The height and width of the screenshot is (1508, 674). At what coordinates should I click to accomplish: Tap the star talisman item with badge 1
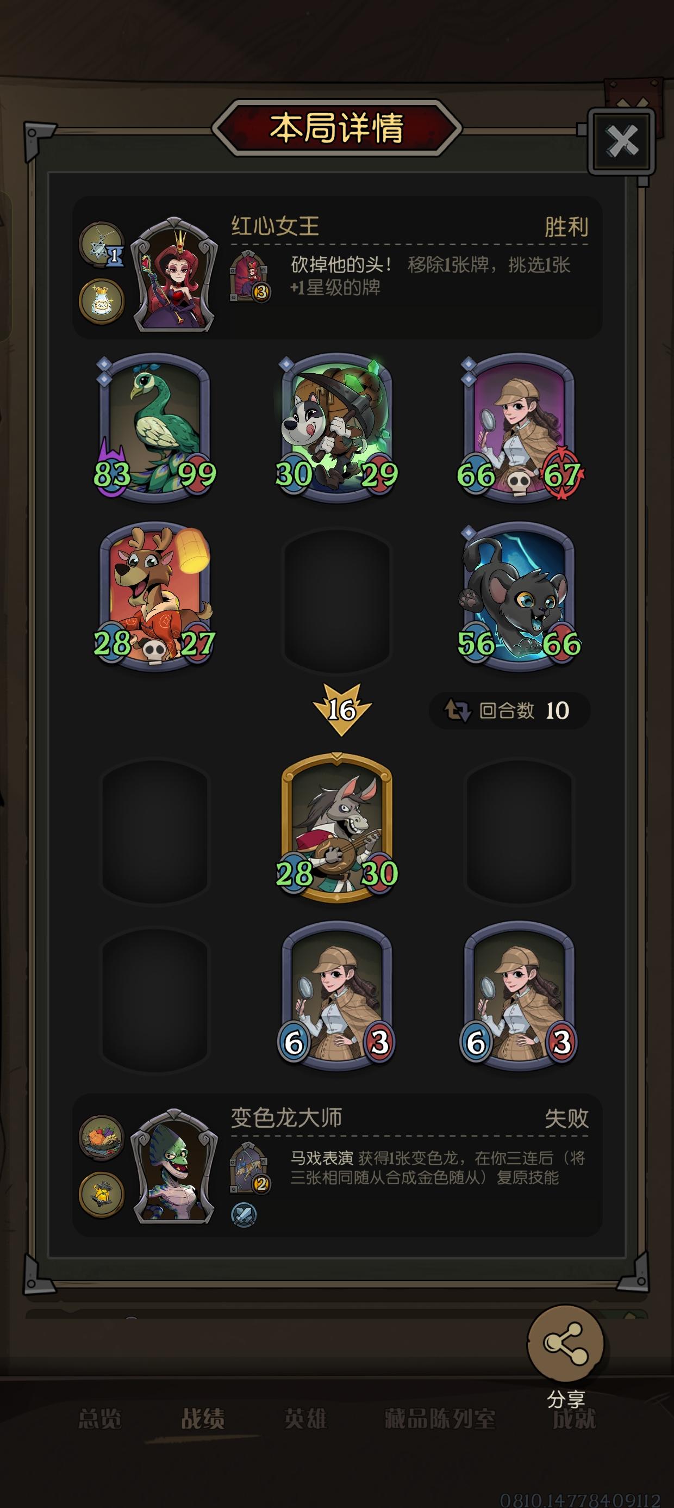point(102,244)
